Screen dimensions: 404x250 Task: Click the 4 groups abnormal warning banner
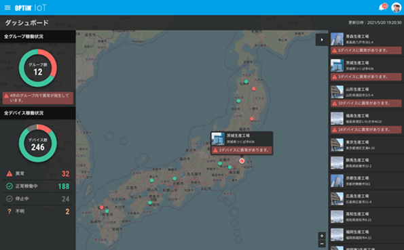(x=38, y=98)
